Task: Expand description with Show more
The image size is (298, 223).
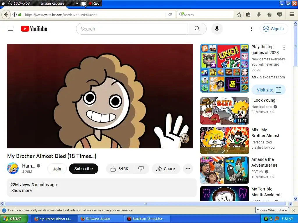Action: pyautogui.click(x=22, y=190)
